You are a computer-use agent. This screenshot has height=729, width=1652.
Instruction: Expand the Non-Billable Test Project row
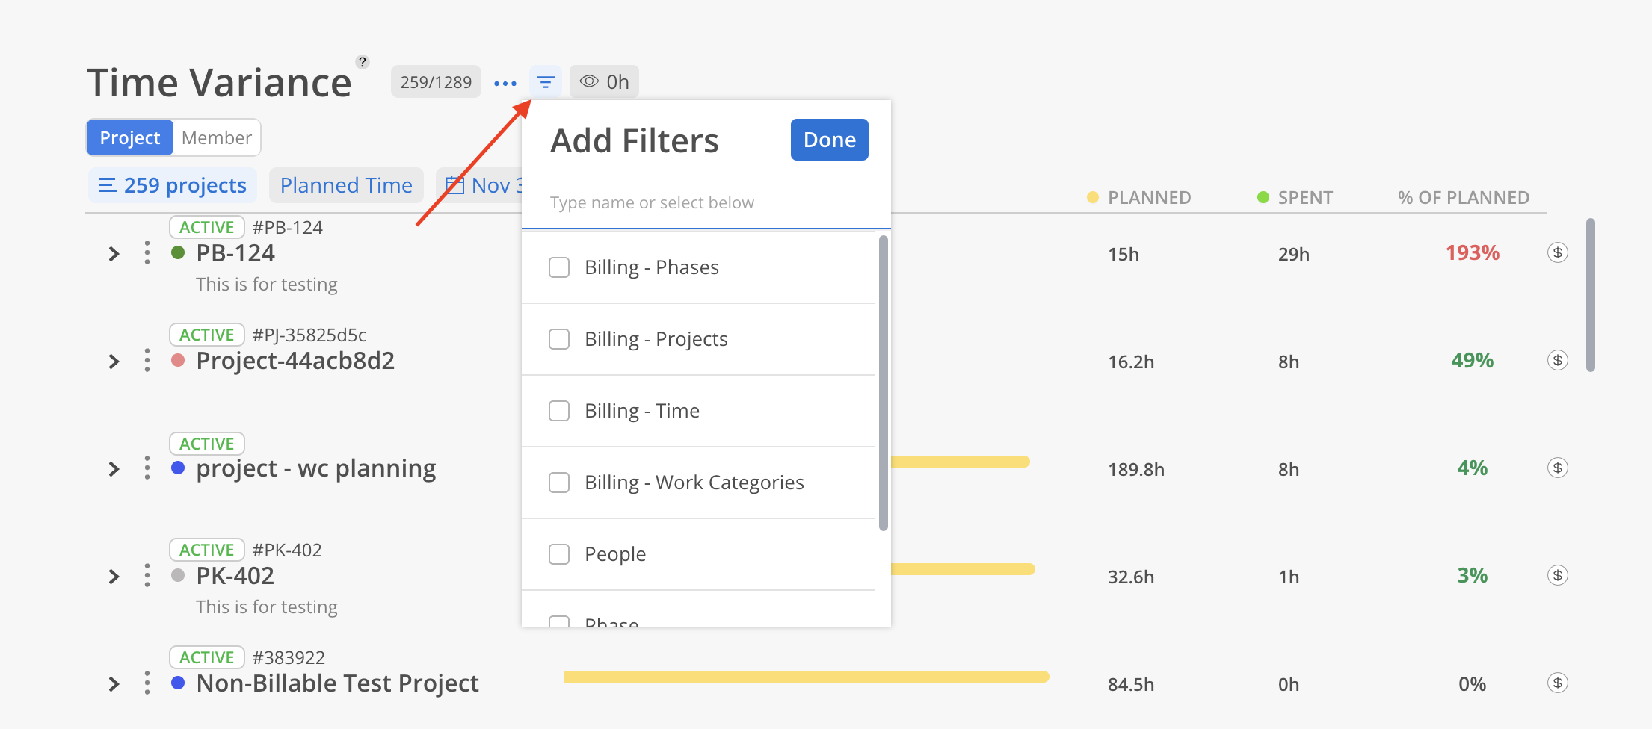pyautogui.click(x=114, y=684)
